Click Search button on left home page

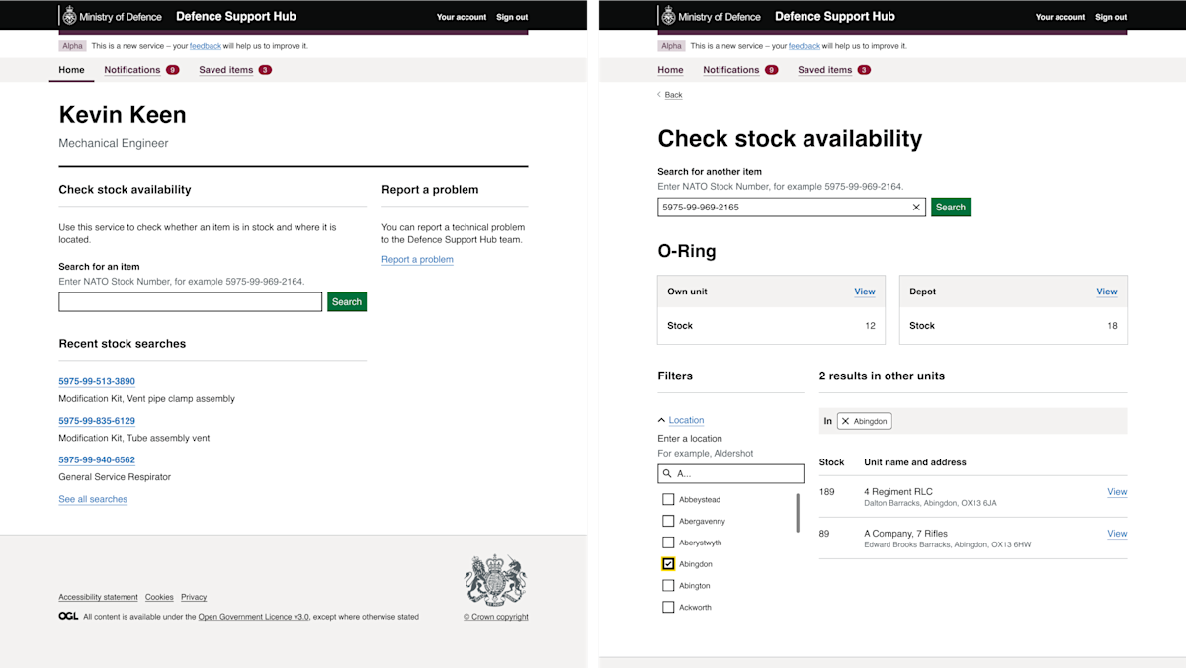click(347, 302)
